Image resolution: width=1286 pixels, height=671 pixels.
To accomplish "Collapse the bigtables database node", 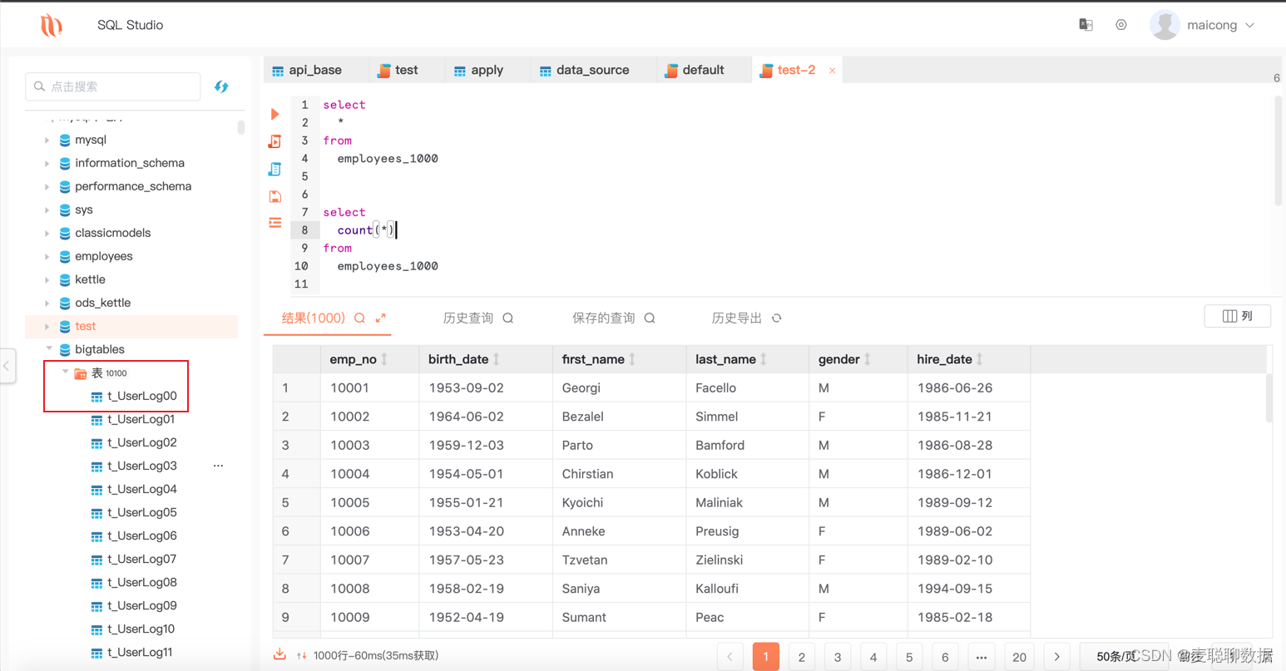I will click(x=48, y=349).
